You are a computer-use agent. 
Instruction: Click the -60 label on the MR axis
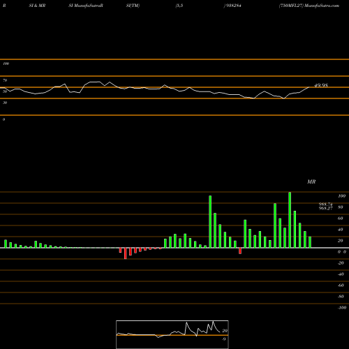pos(341,285)
